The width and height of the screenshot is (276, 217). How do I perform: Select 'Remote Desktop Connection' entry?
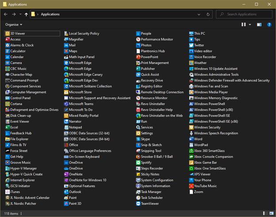click(160, 92)
